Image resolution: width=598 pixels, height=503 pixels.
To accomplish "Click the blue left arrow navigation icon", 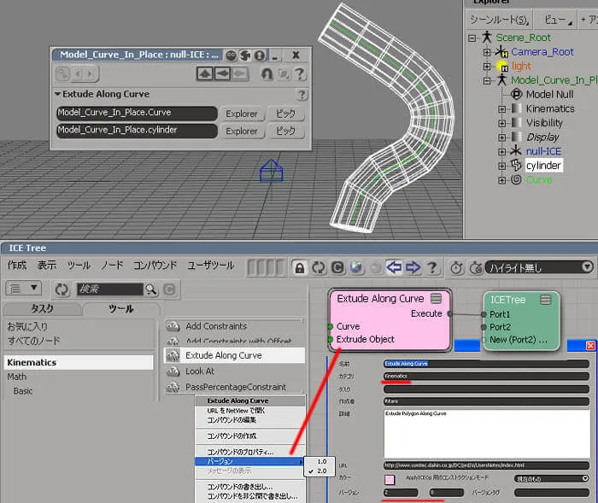I will click(394, 267).
